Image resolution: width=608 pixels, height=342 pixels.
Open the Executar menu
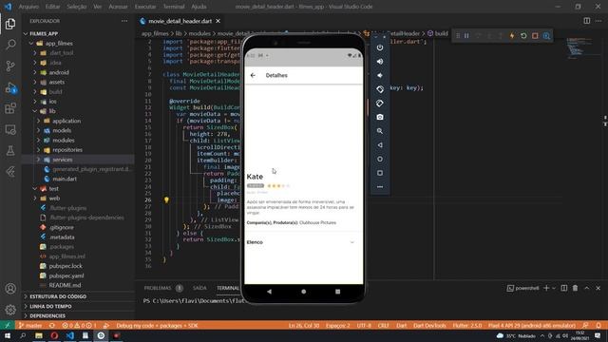click(x=145, y=7)
